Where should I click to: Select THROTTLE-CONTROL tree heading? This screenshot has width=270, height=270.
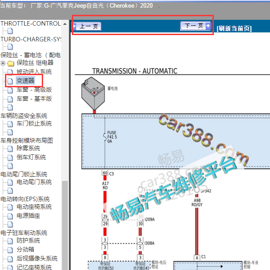tap(31, 23)
